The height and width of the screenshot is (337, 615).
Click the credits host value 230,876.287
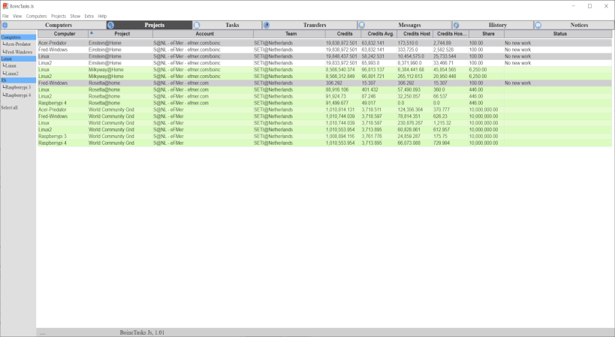[410, 123]
